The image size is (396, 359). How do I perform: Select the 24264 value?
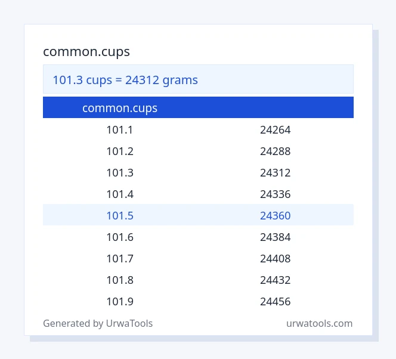[276, 130]
